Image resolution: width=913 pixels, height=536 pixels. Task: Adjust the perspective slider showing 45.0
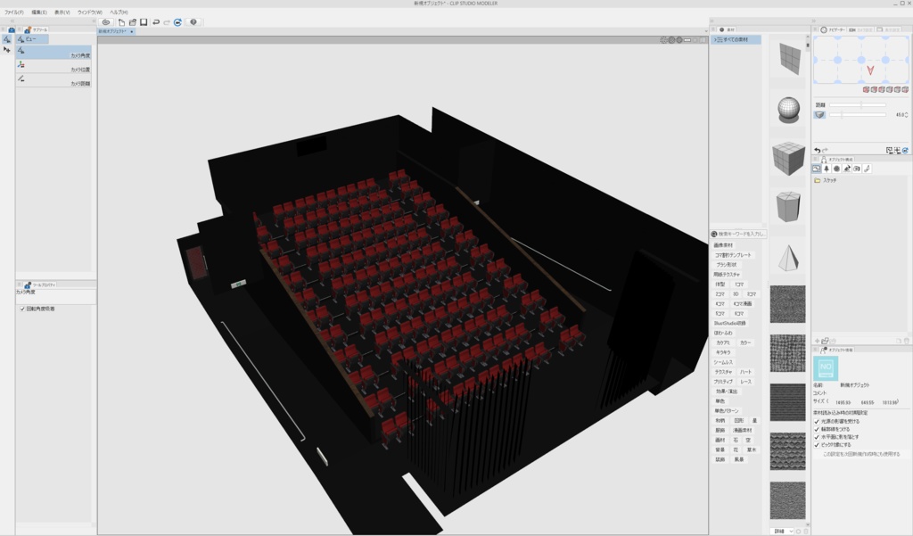click(x=858, y=115)
